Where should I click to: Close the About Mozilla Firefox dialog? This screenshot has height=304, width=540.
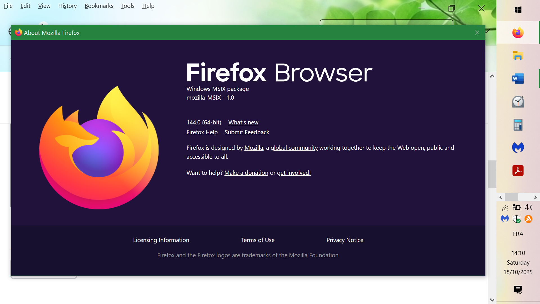[x=477, y=33]
